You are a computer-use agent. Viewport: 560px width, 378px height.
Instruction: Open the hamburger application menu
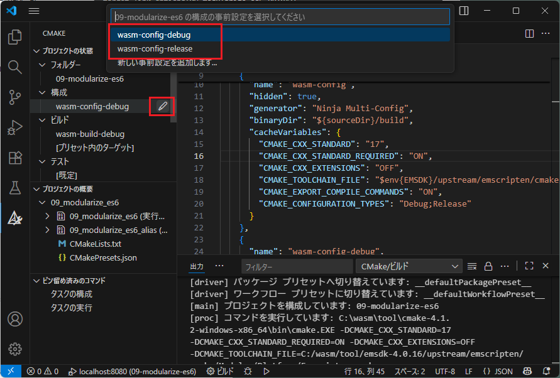click(x=34, y=11)
